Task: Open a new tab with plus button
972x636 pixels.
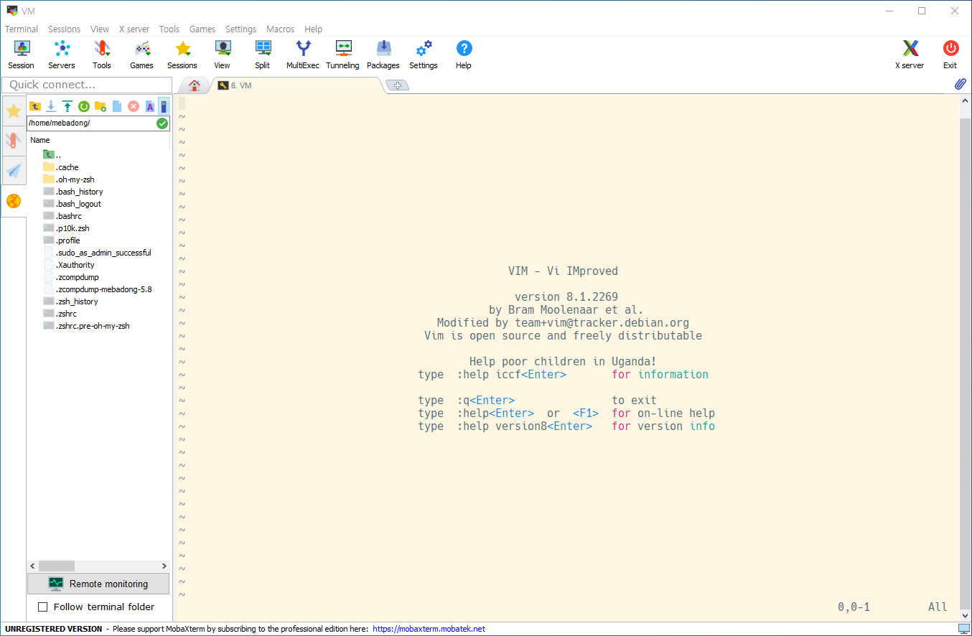Action: pyautogui.click(x=397, y=85)
